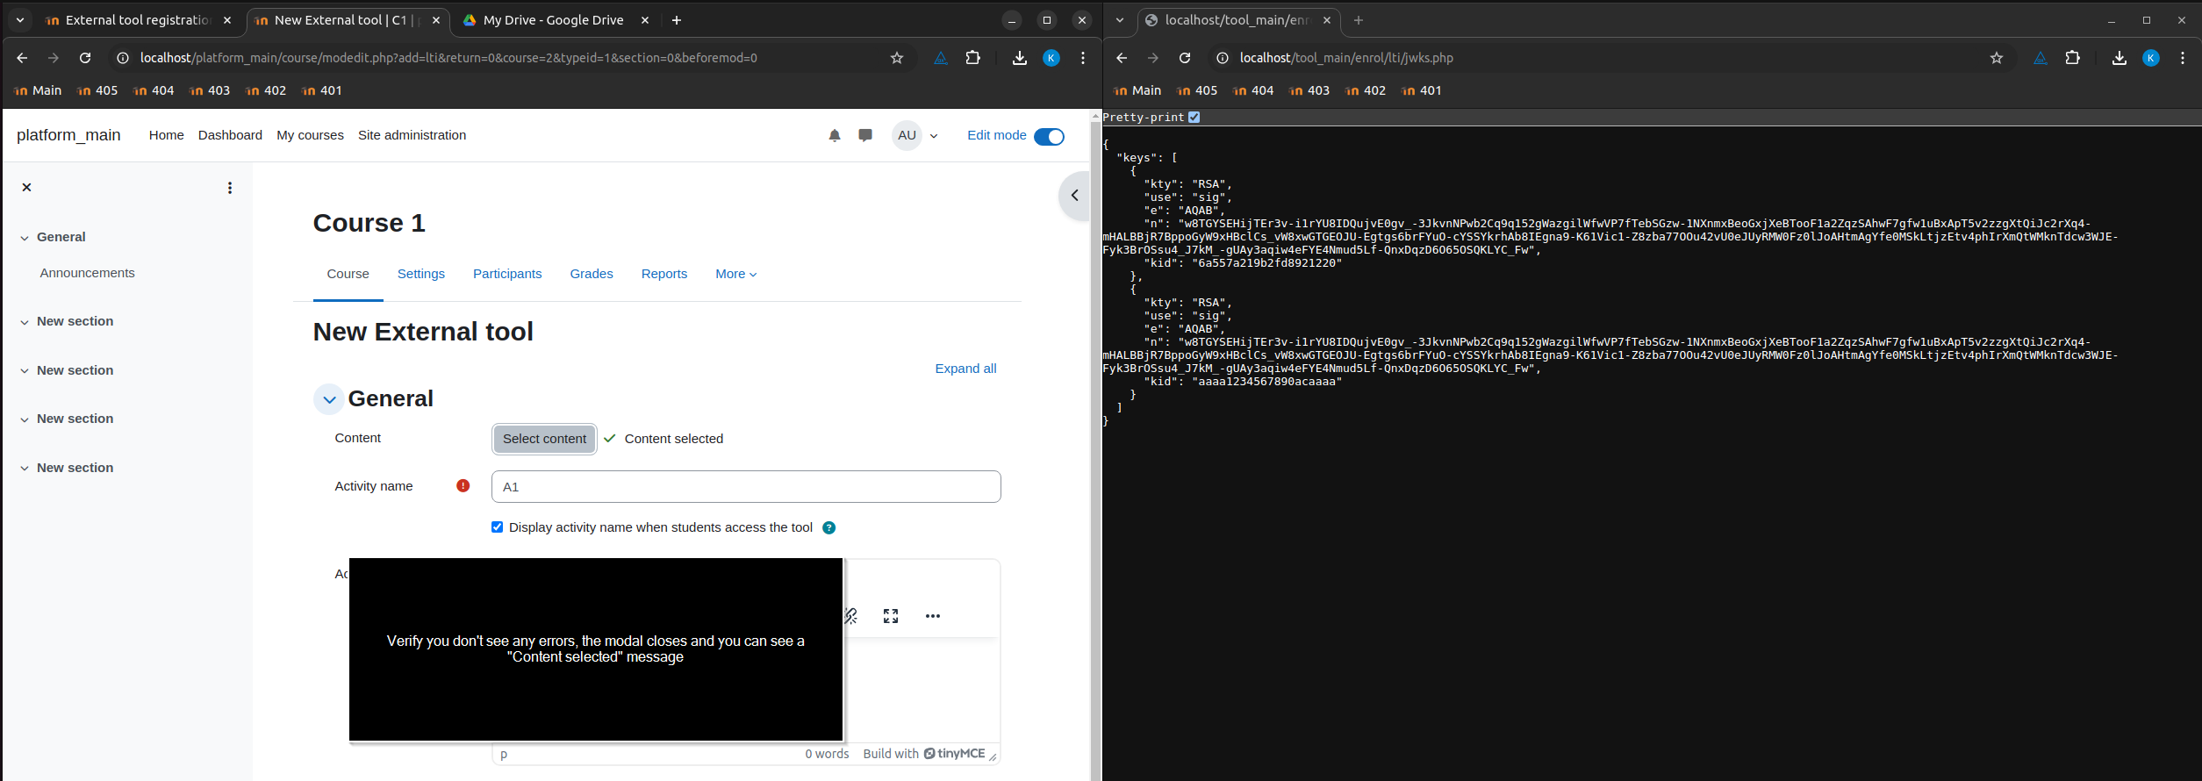Uncheck Pretty-print checkbox in right window

click(1194, 117)
